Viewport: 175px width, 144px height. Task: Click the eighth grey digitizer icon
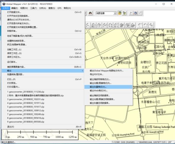click(127, 25)
